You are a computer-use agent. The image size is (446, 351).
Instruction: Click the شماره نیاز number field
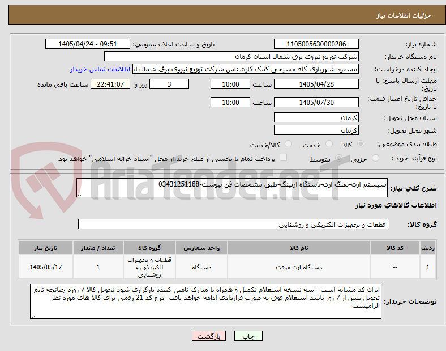(x=316, y=44)
